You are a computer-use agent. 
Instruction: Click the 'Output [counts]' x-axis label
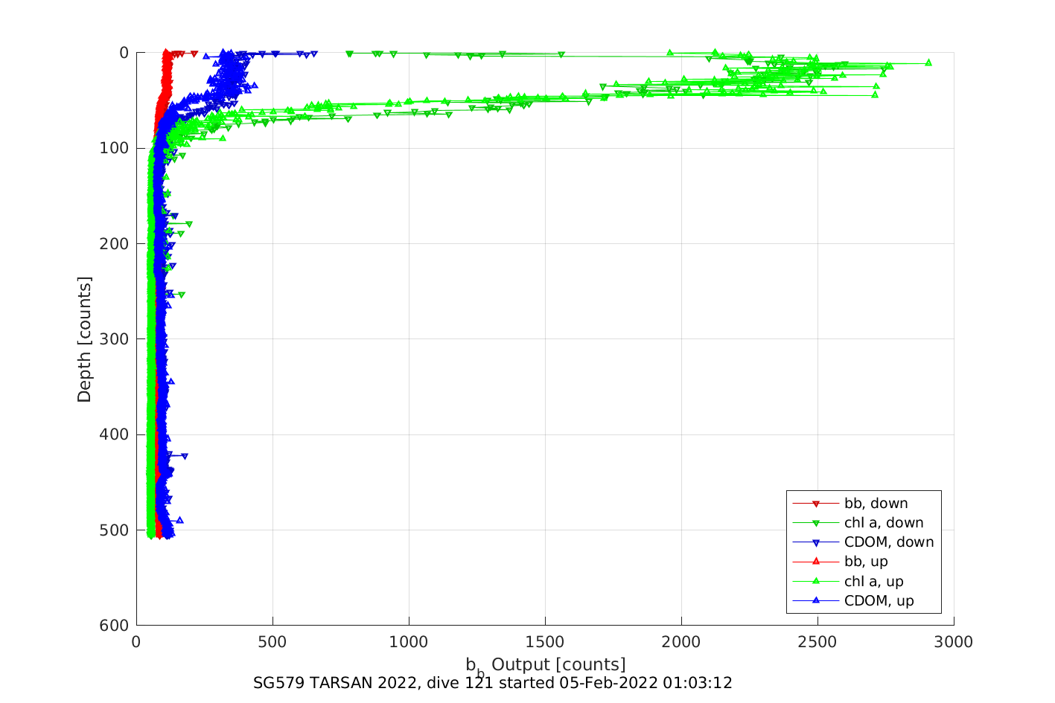(x=558, y=664)
